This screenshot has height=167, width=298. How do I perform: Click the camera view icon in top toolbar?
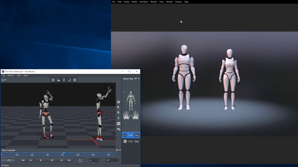coord(58,80)
